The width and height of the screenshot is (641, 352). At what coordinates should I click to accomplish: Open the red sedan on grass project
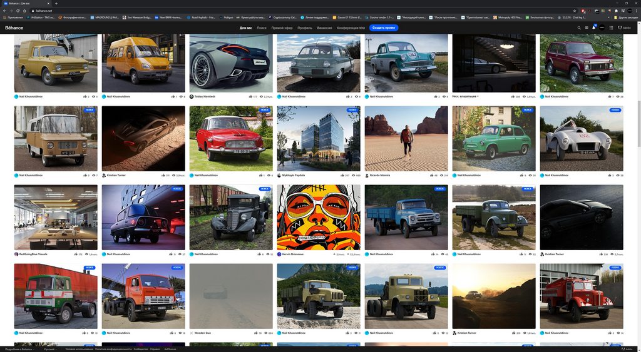[231, 138]
